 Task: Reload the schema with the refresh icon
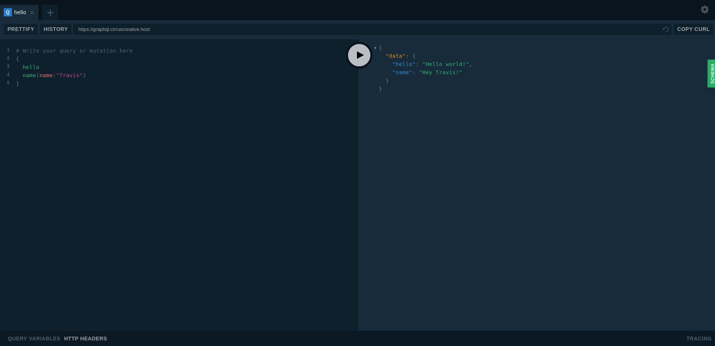666,29
